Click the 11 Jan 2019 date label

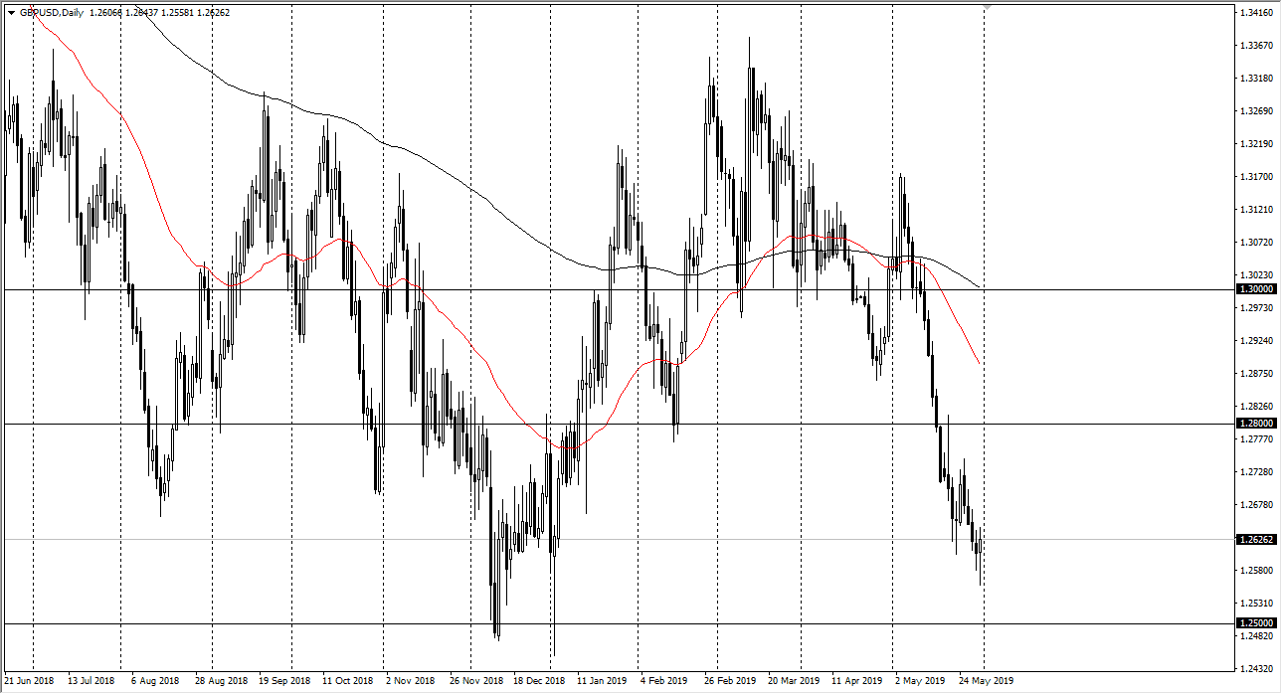click(x=601, y=682)
